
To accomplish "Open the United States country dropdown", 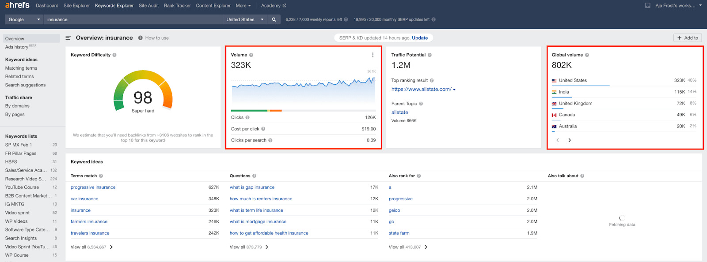I will click(245, 19).
